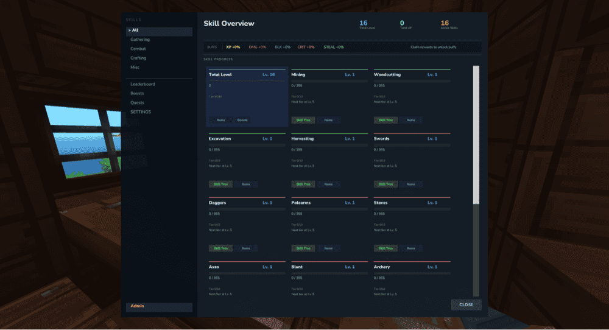Screen dimensions: 609x330
Task: Click the CRIT +0% buff
Action: tap(306, 47)
